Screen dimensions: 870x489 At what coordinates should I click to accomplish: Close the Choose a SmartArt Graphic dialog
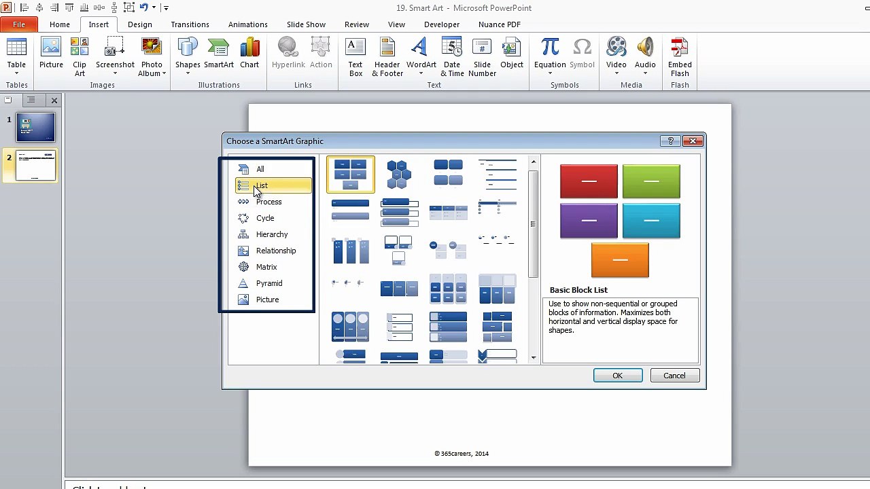pyautogui.click(x=693, y=141)
